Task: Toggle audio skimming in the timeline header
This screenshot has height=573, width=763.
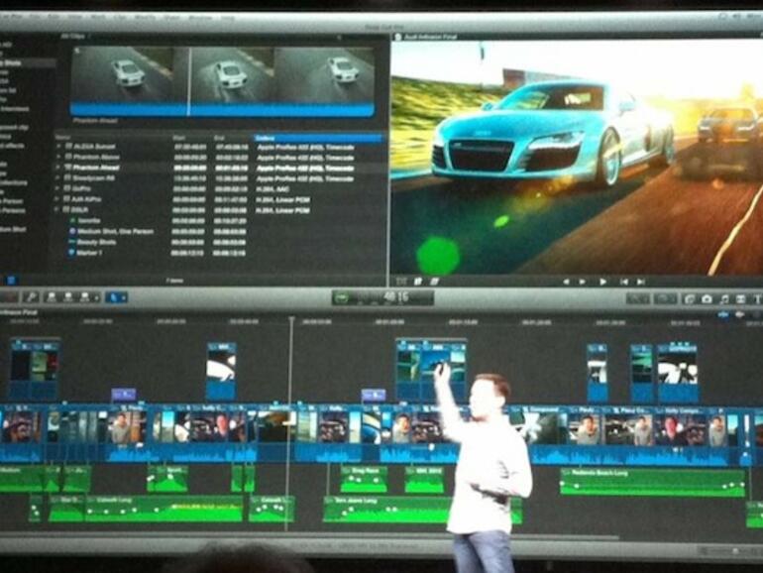Action: click(739, 315)
